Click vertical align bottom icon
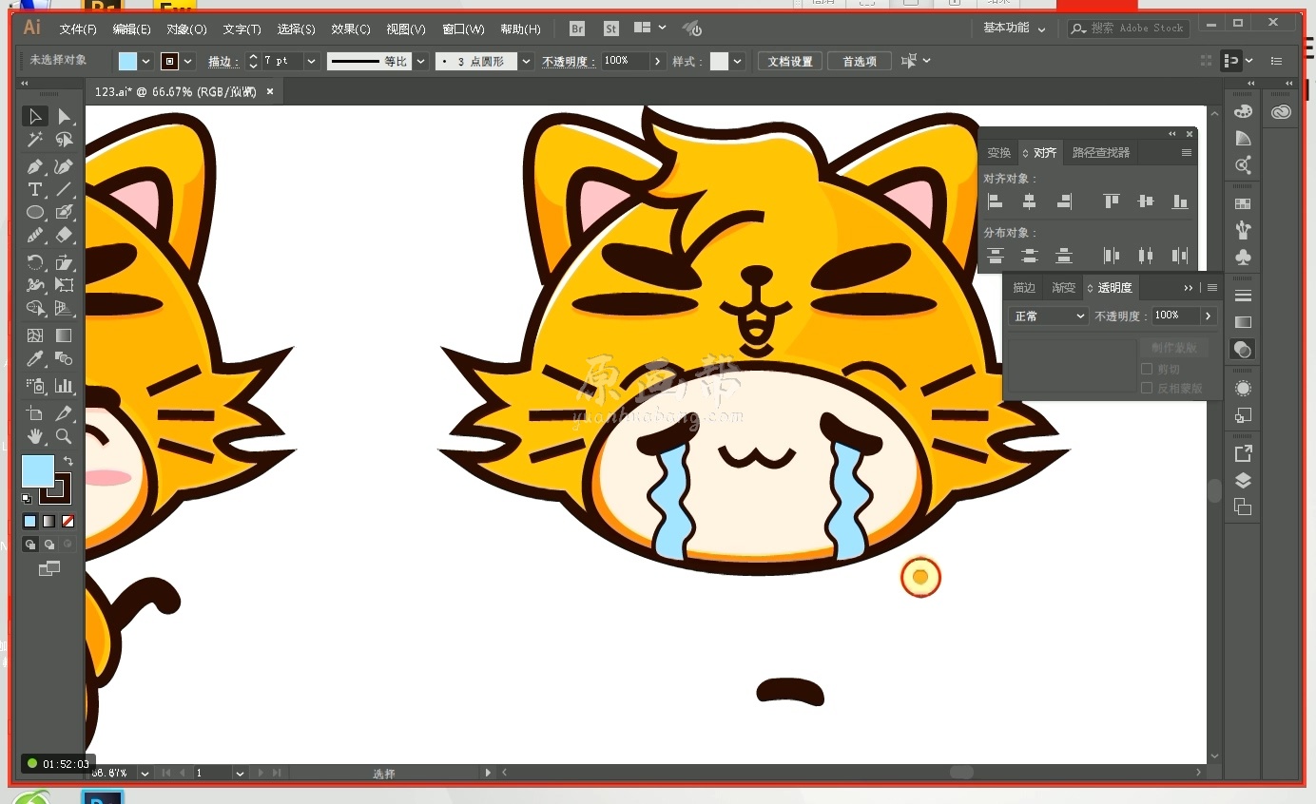The height and width of the screenshot is (804, 1316). pyautogui.click(x=1180, y=201)
